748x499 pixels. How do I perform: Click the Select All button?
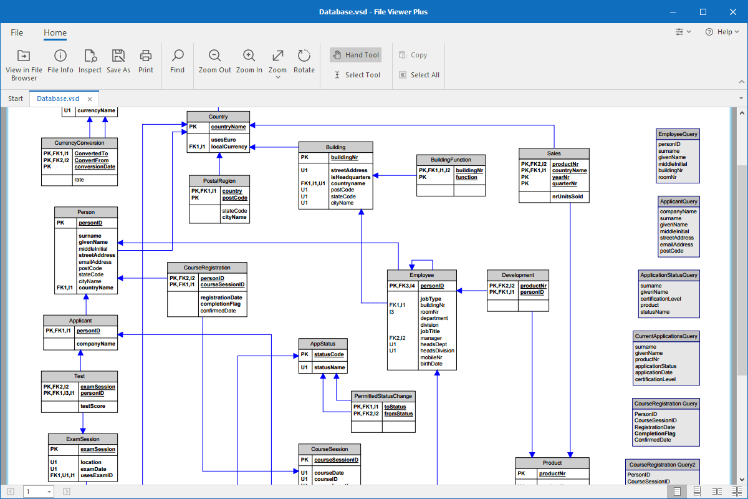click(418, 75)
